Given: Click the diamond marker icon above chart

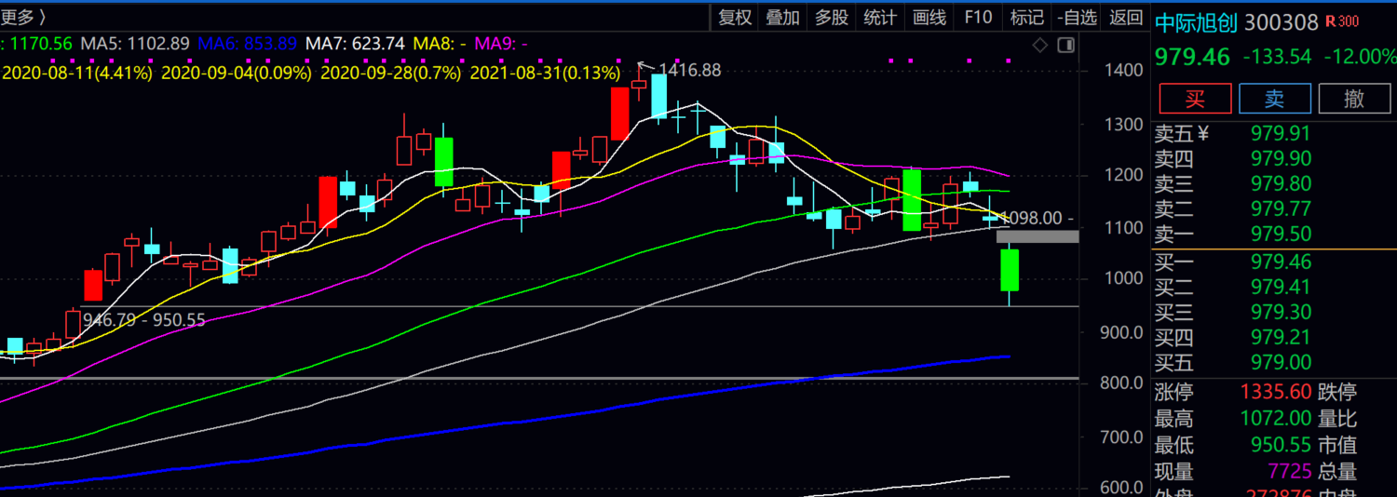Looking at the screenshot, I should (x=1040, y=45).
